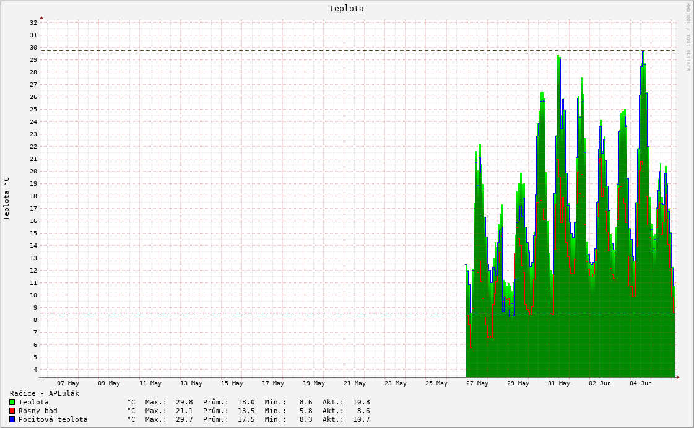Click the 31 May date label
Screen dimensions: 694x428
point(559,383)
